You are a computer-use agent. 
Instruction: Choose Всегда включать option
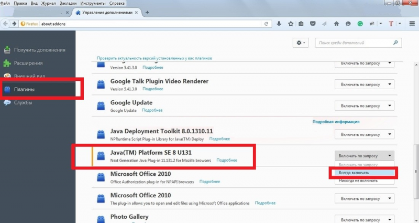pyautogui.click(x=365, y=173)
